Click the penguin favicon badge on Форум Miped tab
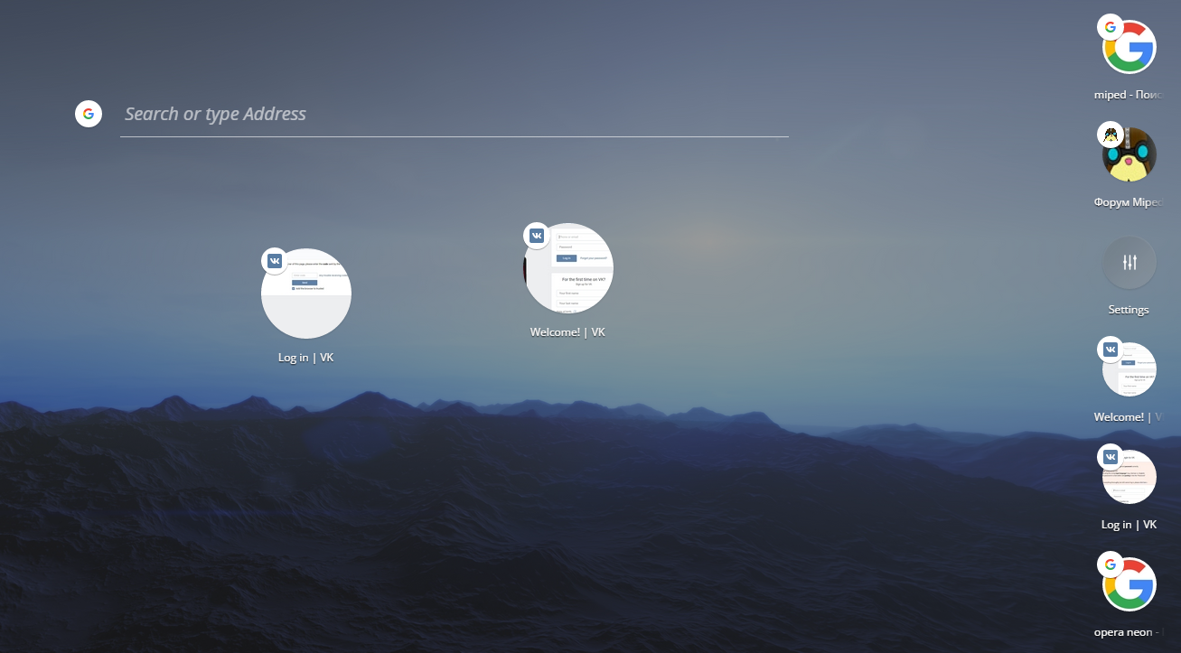1181x653 pixels. coord(1111,135)
